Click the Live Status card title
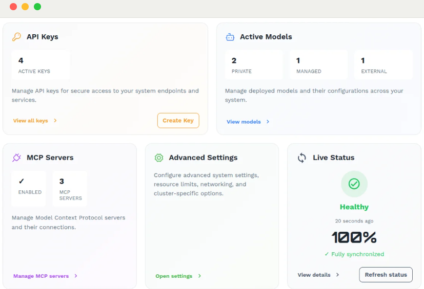 (334, 158)
